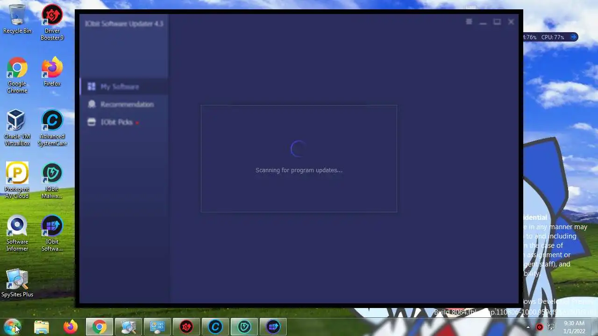Click the IObit Picks store icon
This screenshot has height=336, width=598.
92,122
